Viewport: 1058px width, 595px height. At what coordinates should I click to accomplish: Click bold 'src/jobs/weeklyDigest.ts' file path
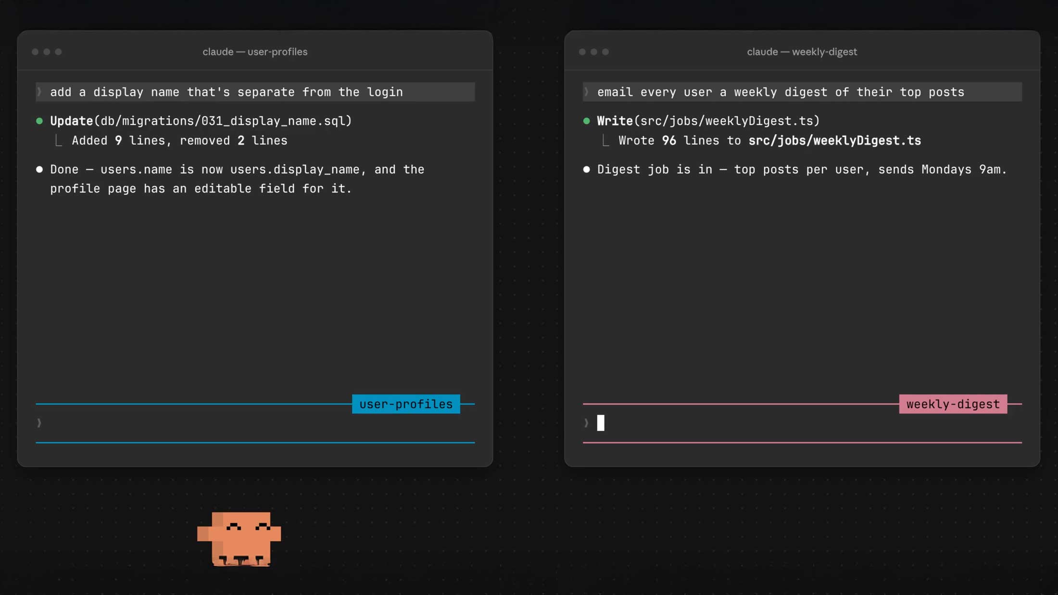point(835,140)
